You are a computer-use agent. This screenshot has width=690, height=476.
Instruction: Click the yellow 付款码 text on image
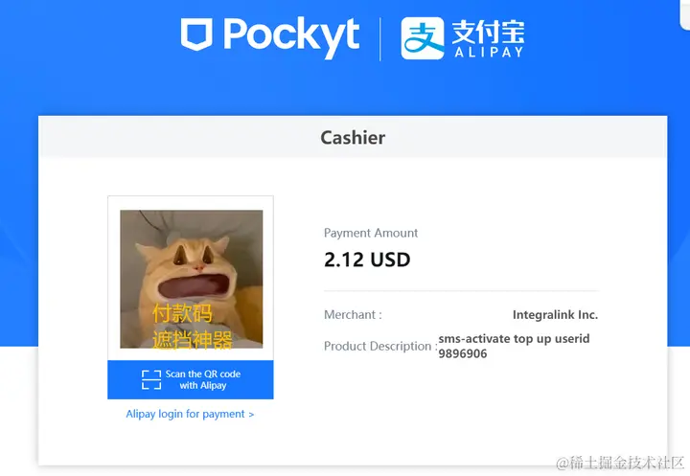[182, 313]
